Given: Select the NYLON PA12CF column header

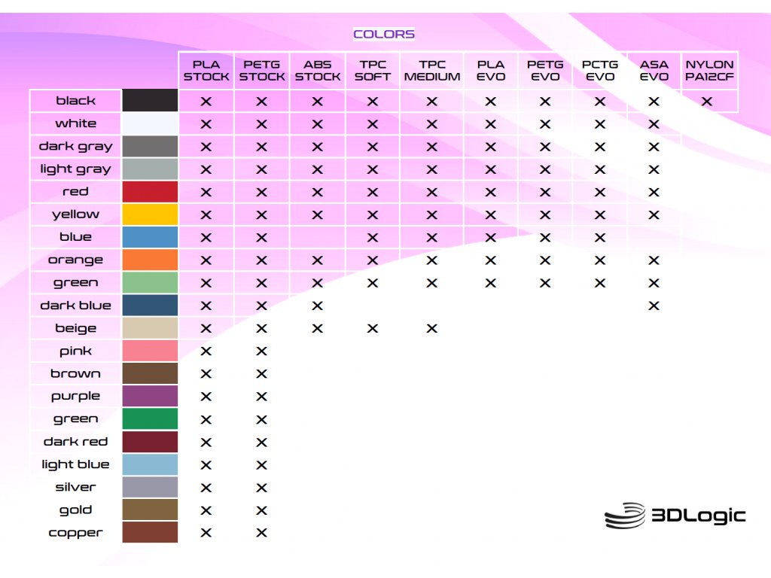Looking at the screenshot, I should 709,71.
